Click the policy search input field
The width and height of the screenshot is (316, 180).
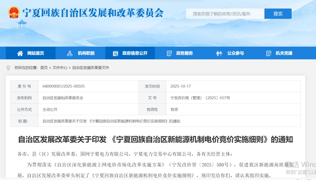[225, 14]
